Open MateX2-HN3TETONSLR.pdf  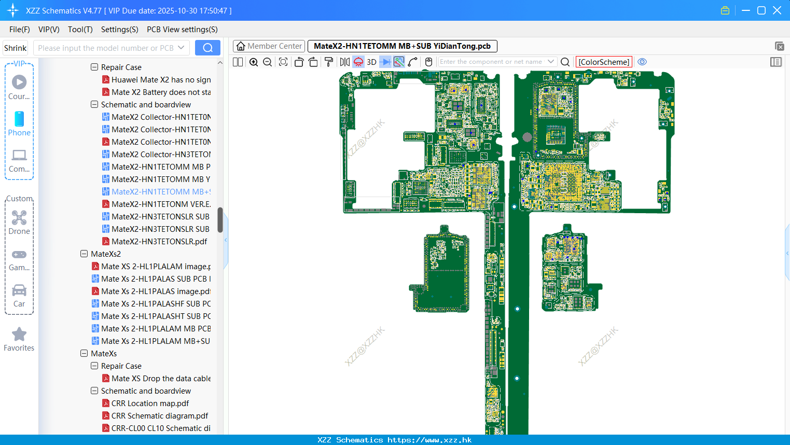(x=155, y=241)
